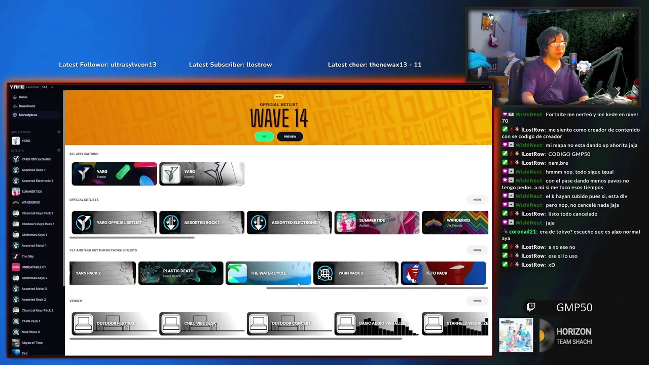Screen dimensions: 649x365
Task: Open the ASSORTED ROCK 1 marketplace card
Action: pyautogui.click(x=202, y=223)
